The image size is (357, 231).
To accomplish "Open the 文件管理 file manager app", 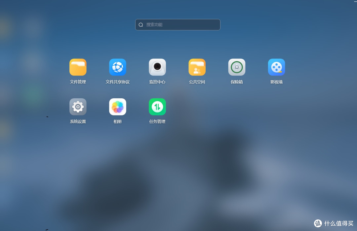I will 78,67.
